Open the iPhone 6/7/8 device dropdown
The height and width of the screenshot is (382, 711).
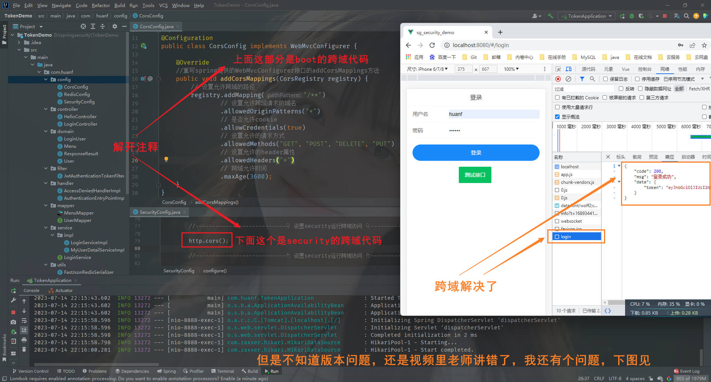pyautogui.click(x=427, y=69)
